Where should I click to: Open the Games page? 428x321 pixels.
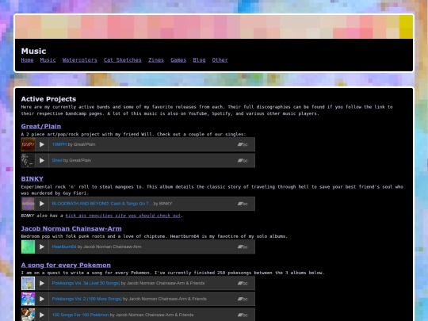coord(178,60)
